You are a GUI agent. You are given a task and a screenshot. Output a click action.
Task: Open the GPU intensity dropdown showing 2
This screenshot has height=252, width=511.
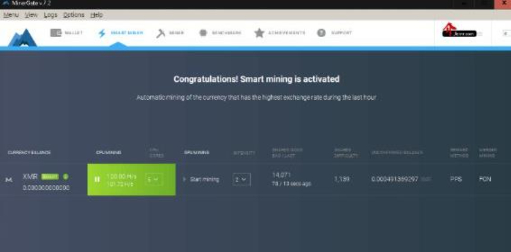pos(241,180)
